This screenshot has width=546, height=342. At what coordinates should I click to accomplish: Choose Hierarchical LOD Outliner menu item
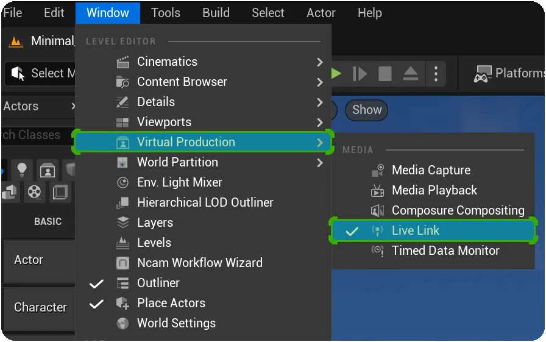tap(203, 202)
